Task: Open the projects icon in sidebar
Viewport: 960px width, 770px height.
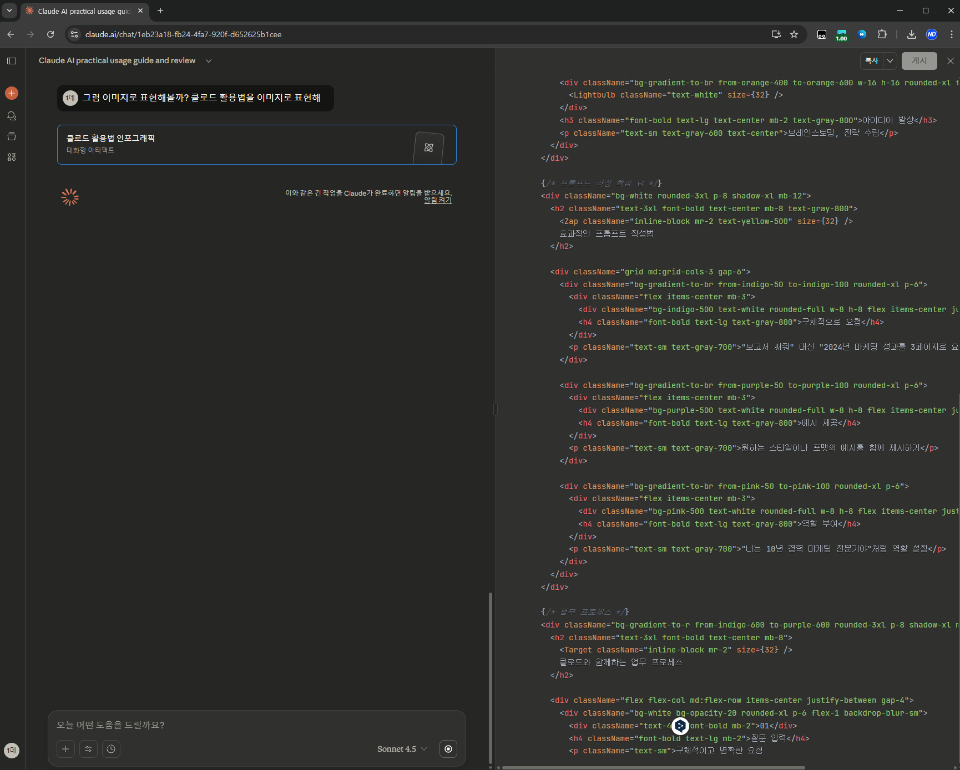Action: coord(12,136)
